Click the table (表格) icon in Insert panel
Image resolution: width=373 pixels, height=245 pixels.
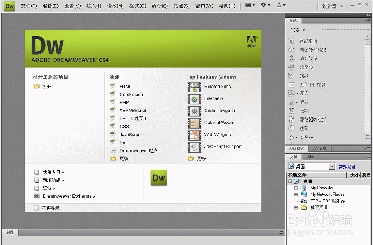(x=291, y=76)
